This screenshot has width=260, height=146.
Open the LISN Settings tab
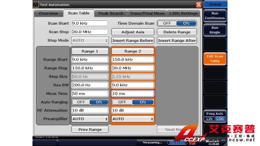(183, 13)
